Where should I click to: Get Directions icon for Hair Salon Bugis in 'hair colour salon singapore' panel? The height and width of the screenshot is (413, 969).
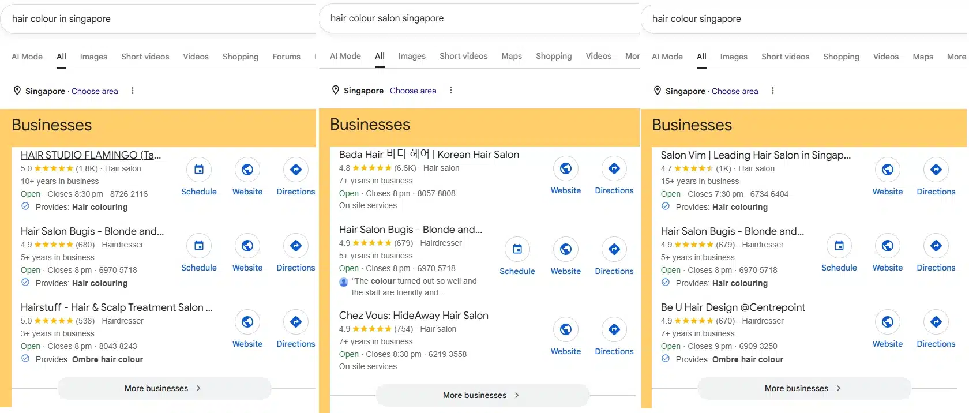coord(614,249)
